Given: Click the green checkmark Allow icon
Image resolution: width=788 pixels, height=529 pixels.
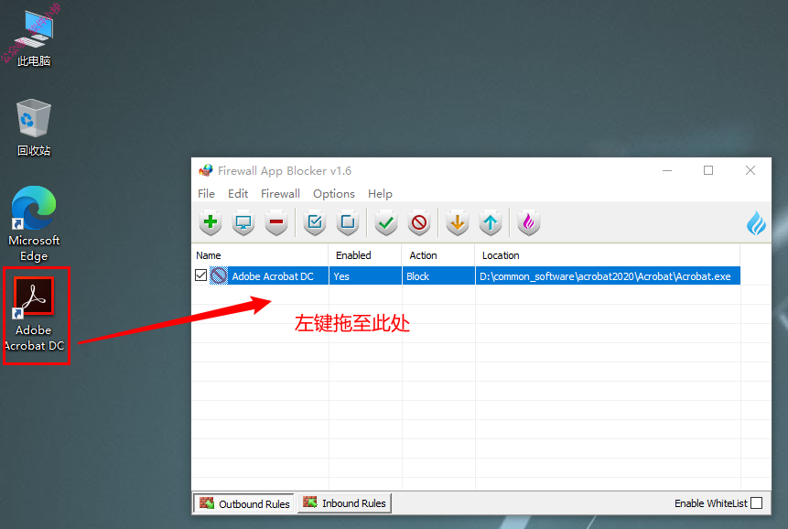Looking at the screenshot, I should (x=386, y=222).
